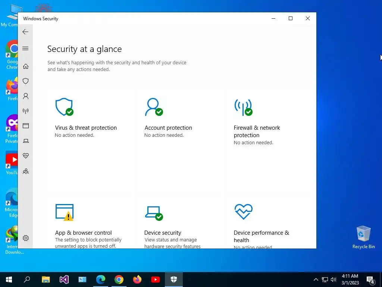The width and height of the screenshot is (382, 287).
Task: Open Firewall & network protection heading
Action: 257,131
